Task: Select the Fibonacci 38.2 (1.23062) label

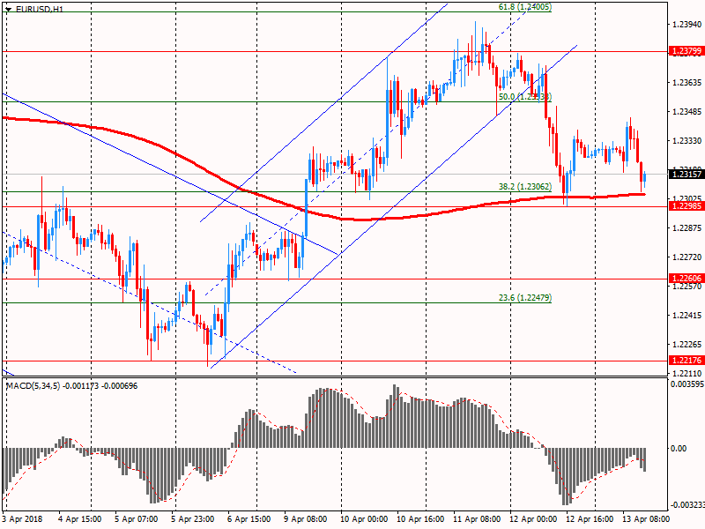Action: click(x=524, y=187)
